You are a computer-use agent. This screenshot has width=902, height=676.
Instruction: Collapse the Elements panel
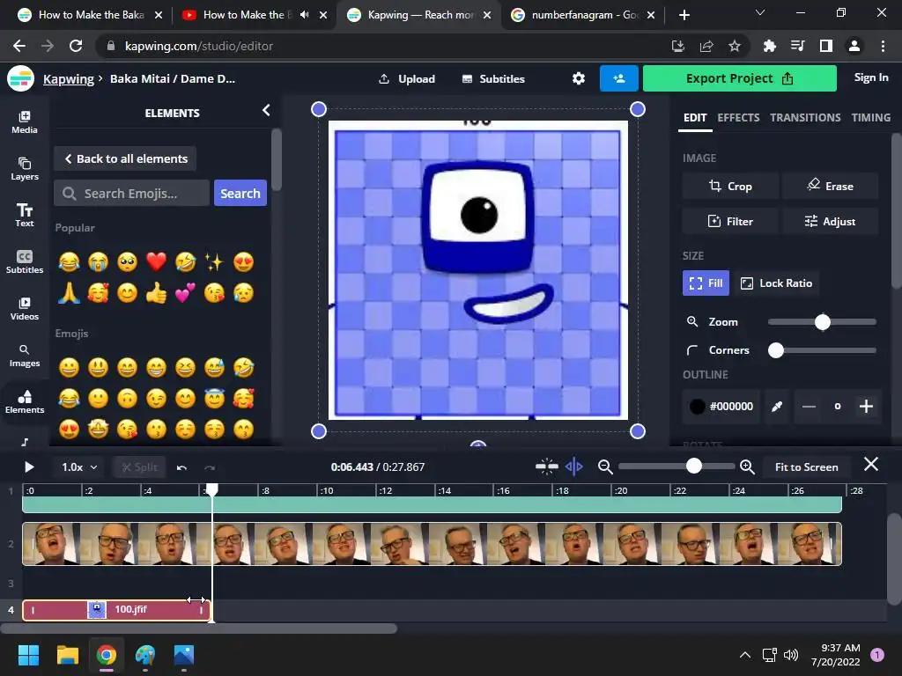point(266,110)
